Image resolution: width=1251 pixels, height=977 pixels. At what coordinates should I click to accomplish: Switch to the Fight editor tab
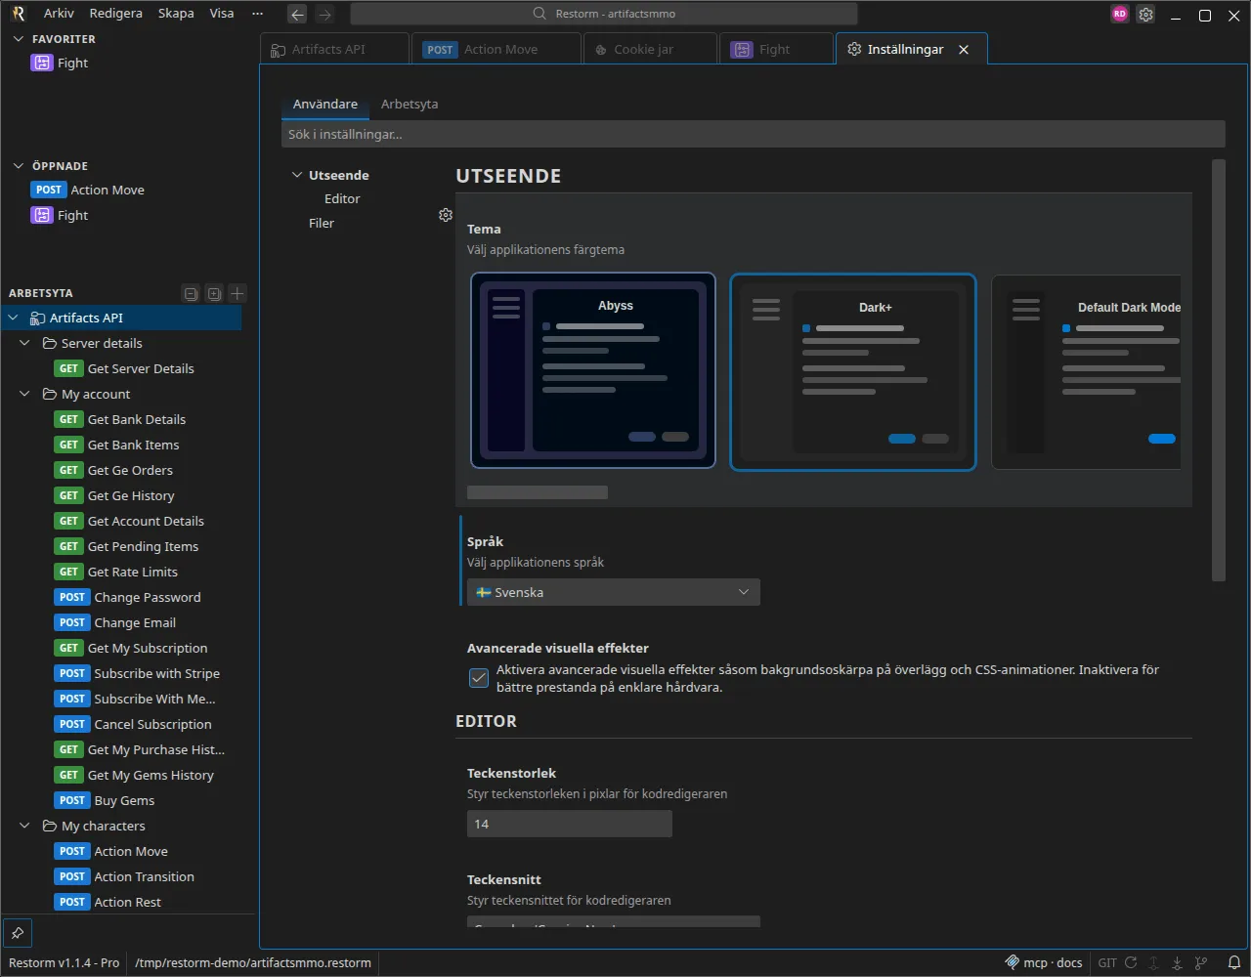click(x=777, y=49)
